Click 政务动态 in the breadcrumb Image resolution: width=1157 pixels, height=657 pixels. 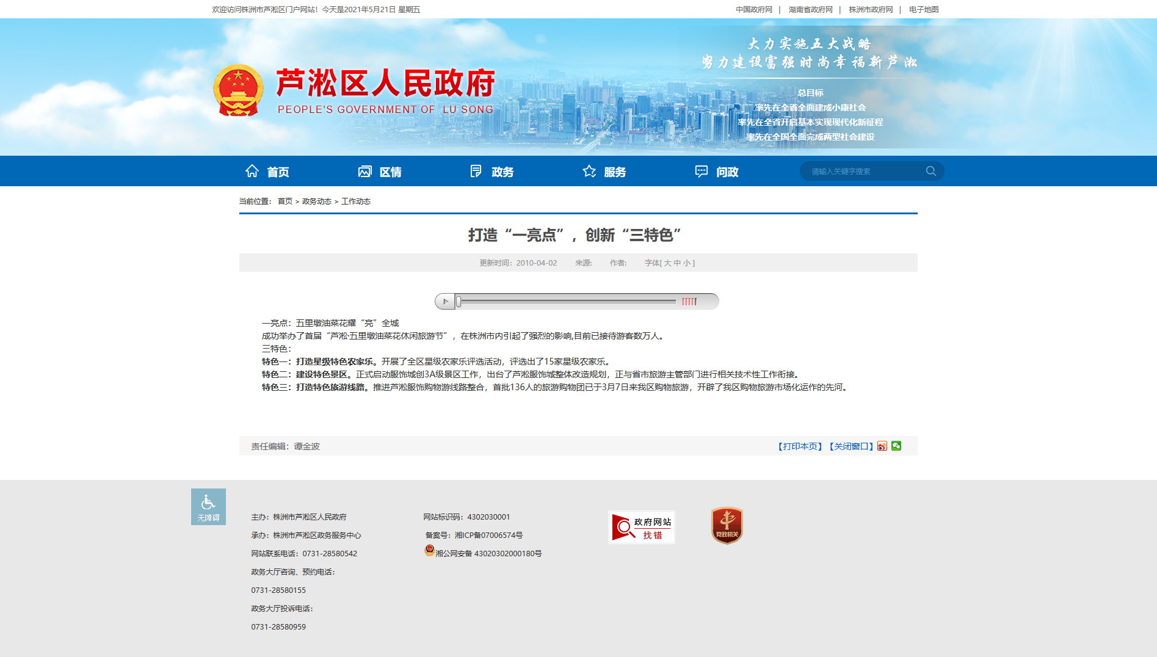(316, 201)
